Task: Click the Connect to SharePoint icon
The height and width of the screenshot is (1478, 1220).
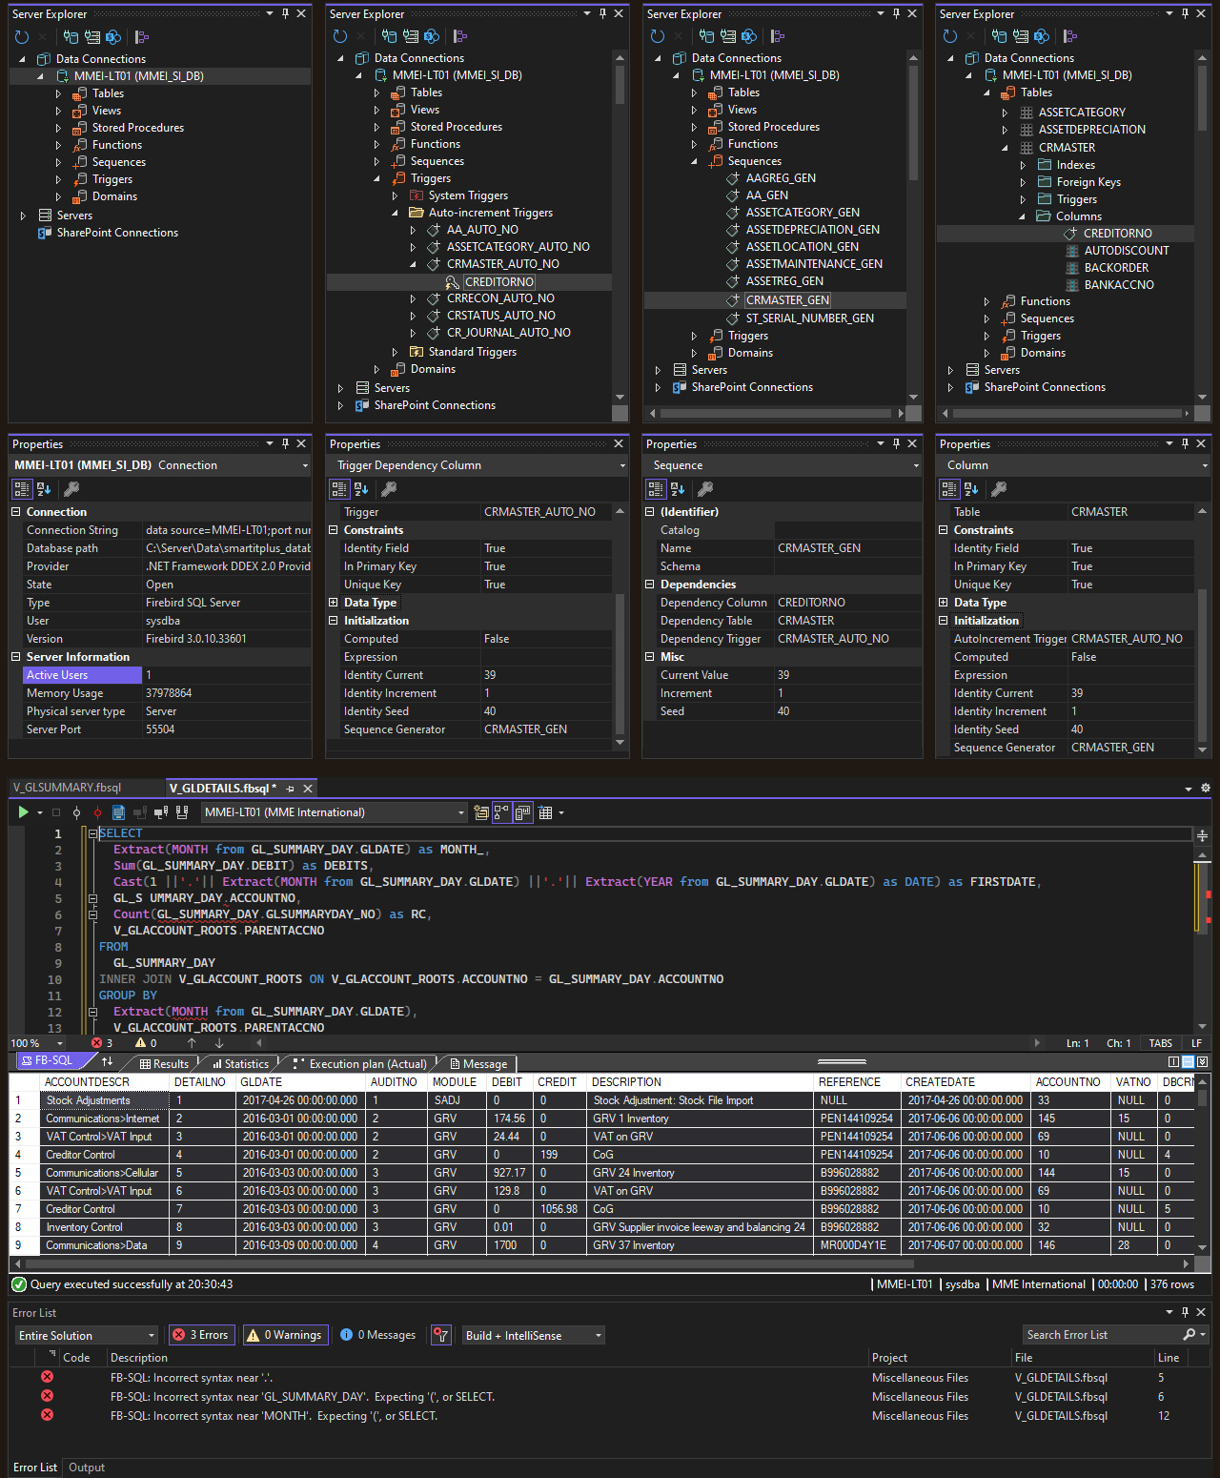Action: (x=113, y=37)
